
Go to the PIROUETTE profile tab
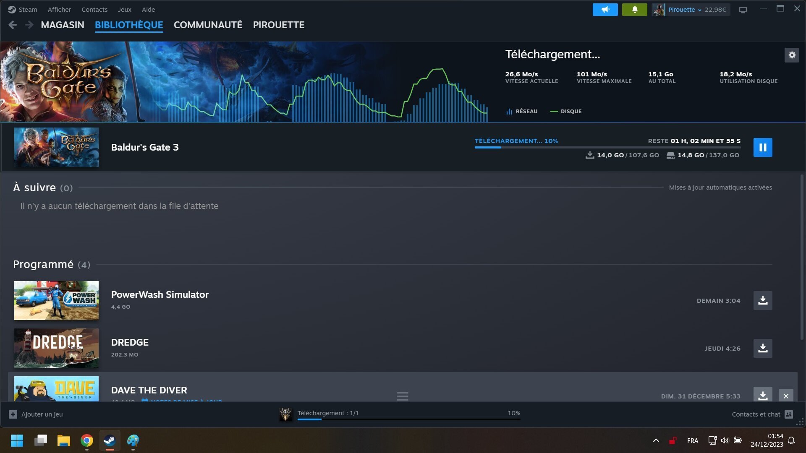pos(278,25)
